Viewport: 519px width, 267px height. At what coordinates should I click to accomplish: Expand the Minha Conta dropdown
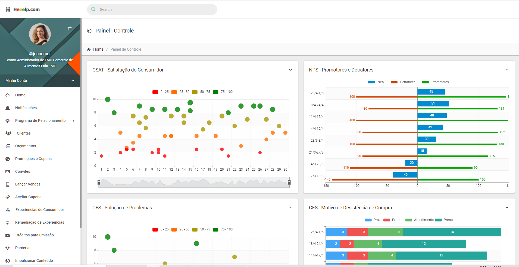pos(73,80)
